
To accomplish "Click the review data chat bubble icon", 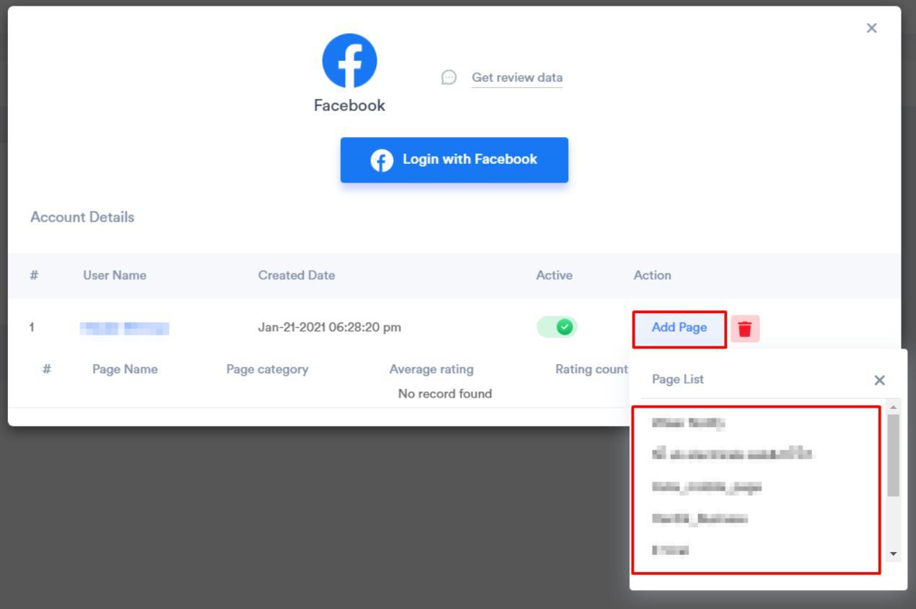I will pyautogui.click(x=449, y=77).
